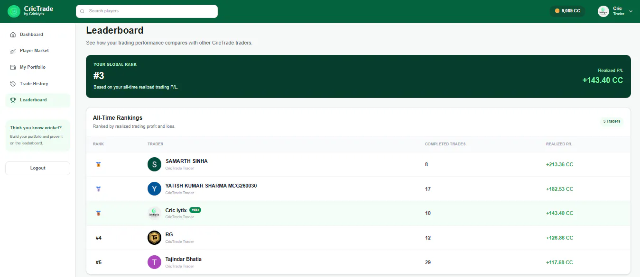Click the RG trader name

point(169,234)
